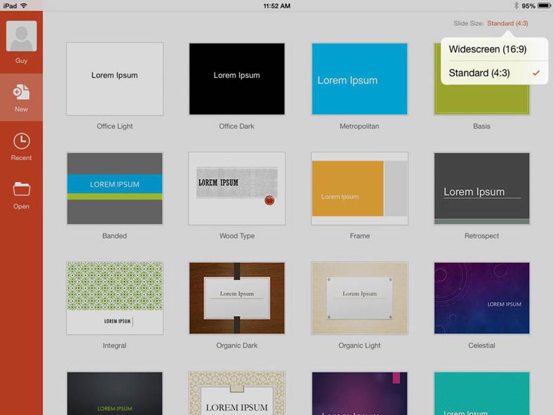
Task: Choose the Office Dark template
Action: click(237, 79)
